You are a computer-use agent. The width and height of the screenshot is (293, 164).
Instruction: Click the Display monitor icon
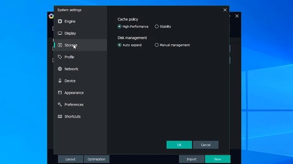60,33
